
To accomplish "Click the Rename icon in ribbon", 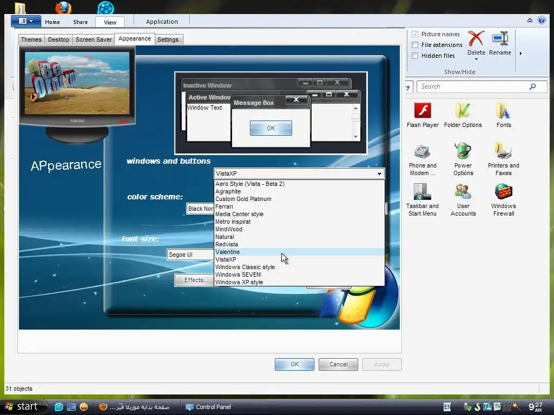I will (500, 38).
